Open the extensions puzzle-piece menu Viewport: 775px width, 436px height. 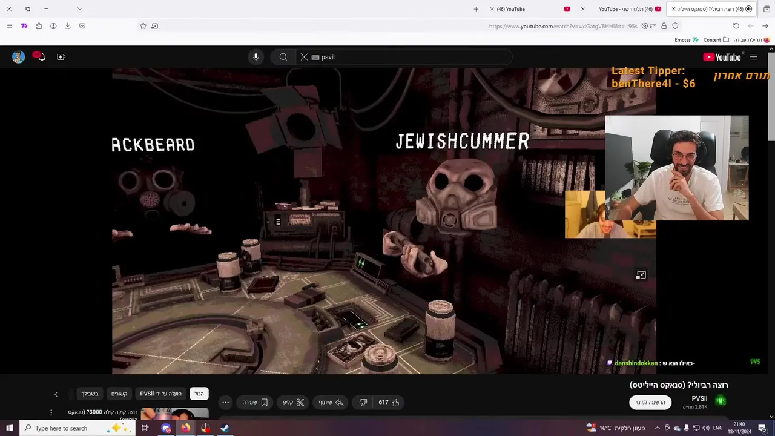tap(39, 26)
